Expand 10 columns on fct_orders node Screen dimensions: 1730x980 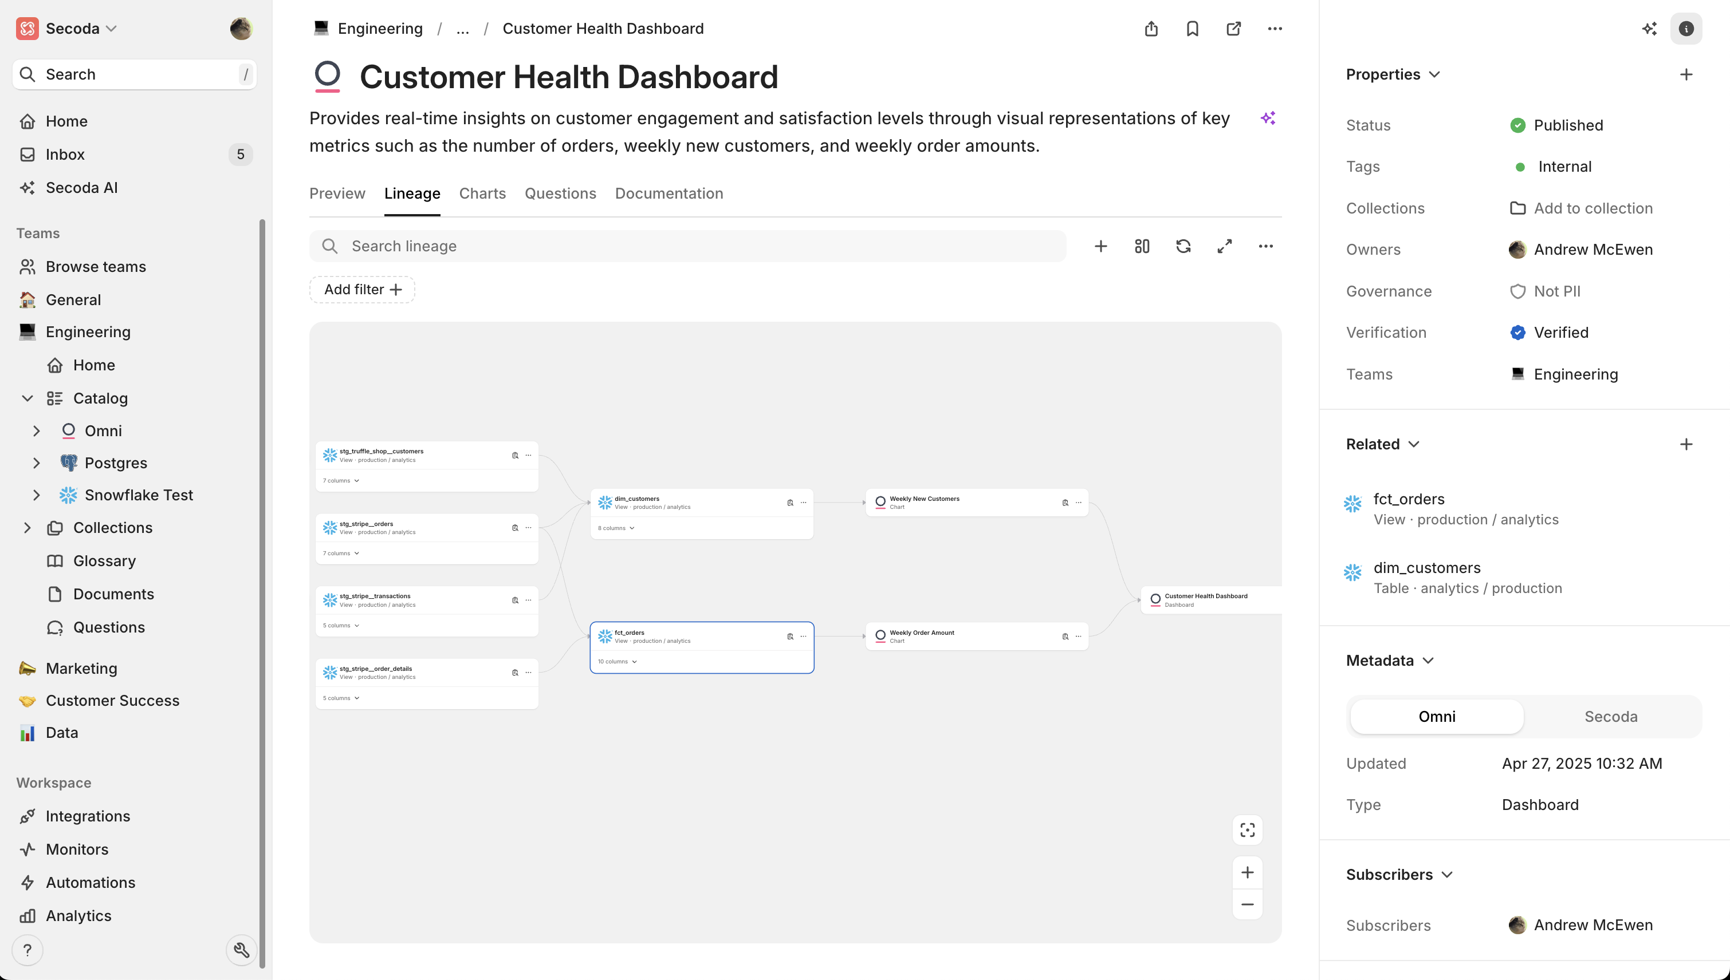617,662
